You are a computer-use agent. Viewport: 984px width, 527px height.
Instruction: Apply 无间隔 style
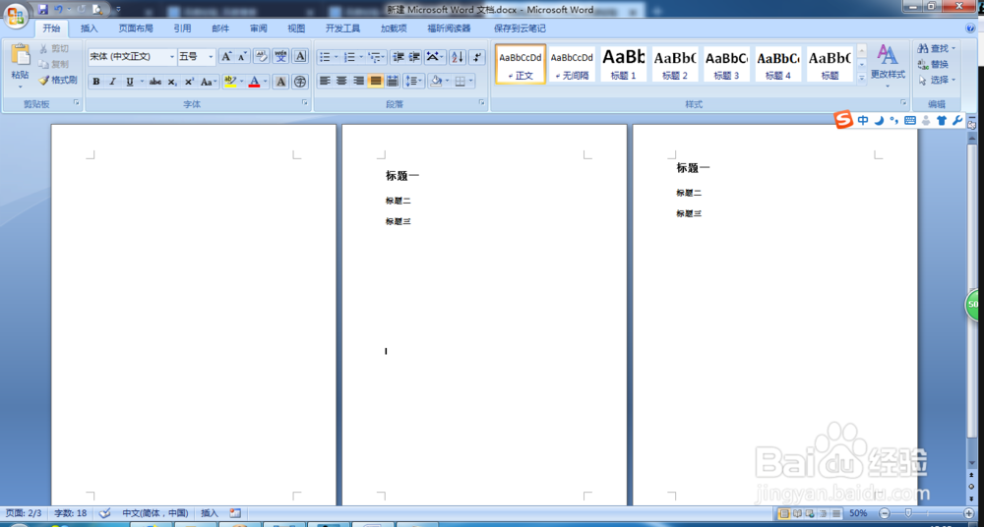[x=572, y=64]
